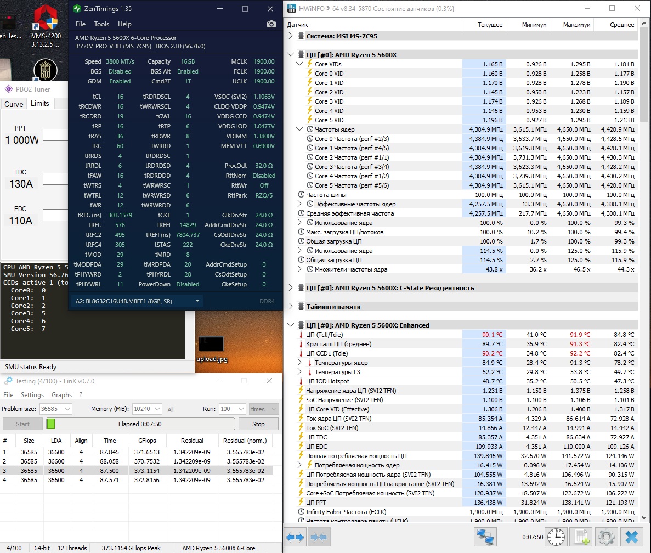The height and width of the screenshot is (553, 651).
Task: Click the ЦП TDC lightning icon
Action: click(301, 437)
